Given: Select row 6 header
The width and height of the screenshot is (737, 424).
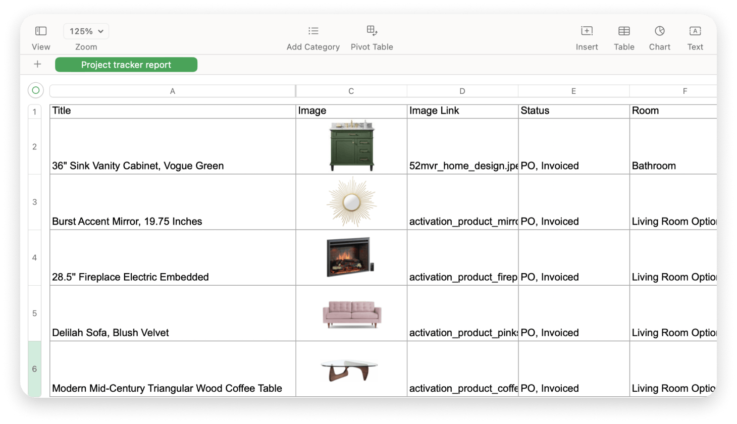Looking at the screenshot, I should coord(34,369).
